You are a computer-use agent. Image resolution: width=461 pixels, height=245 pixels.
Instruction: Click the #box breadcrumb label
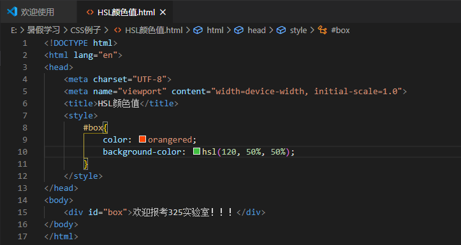click(340, 30)
